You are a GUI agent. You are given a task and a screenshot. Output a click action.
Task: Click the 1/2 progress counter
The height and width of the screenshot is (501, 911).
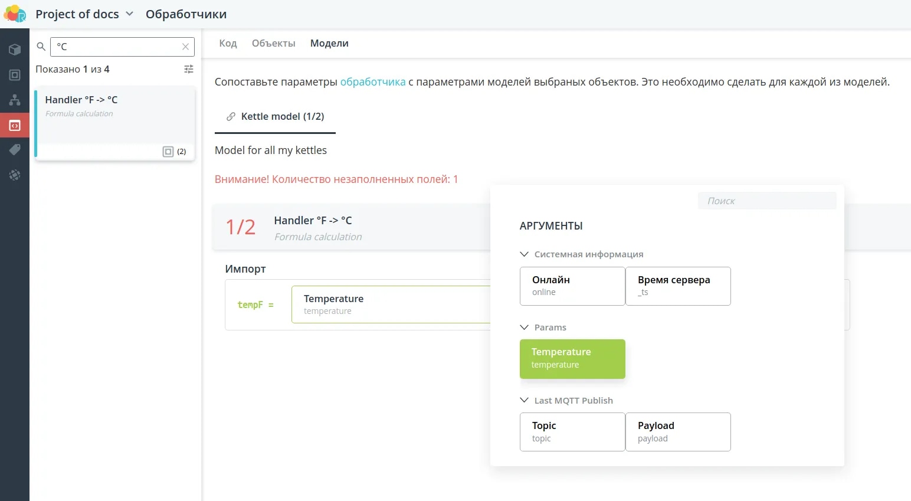click(x=241, y=227)
